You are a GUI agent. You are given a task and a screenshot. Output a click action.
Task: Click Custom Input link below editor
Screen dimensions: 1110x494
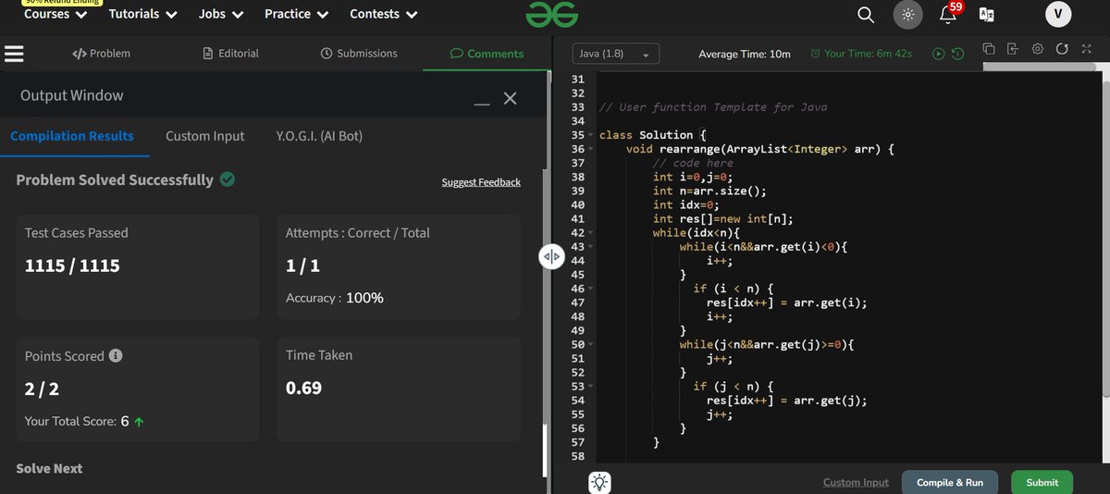[x=856, y=482]
